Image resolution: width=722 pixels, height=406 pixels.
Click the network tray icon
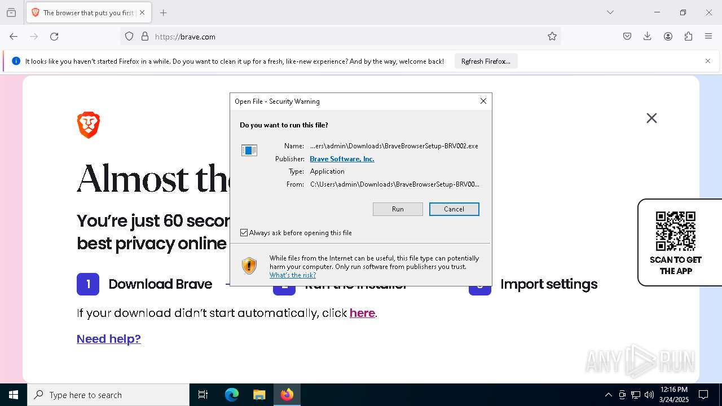point(636,395)
